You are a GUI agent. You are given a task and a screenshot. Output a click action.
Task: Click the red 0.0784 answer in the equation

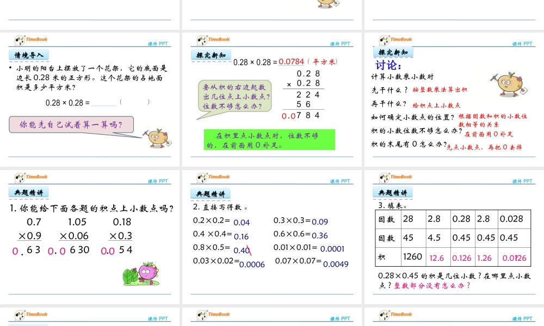click(292, 62)
